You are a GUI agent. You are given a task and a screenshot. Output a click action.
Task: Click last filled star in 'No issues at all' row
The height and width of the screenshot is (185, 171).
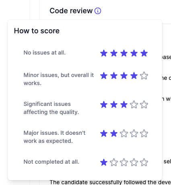(144, 53)
